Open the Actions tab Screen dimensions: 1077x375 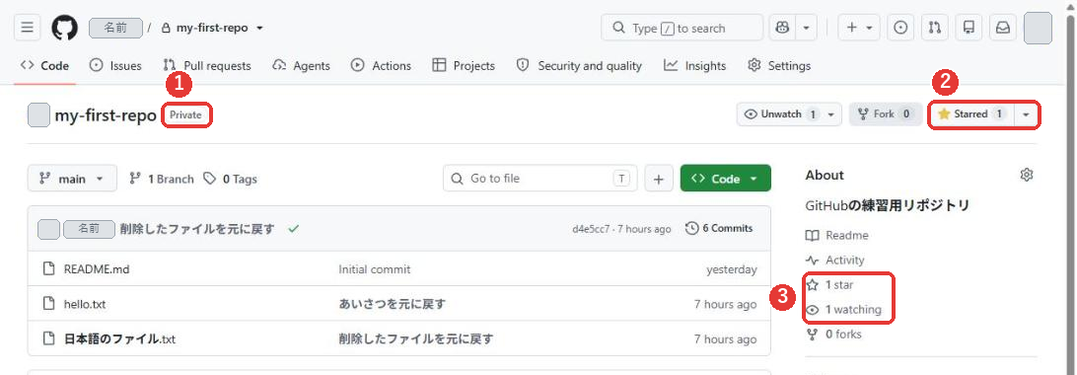pos(382,66)
